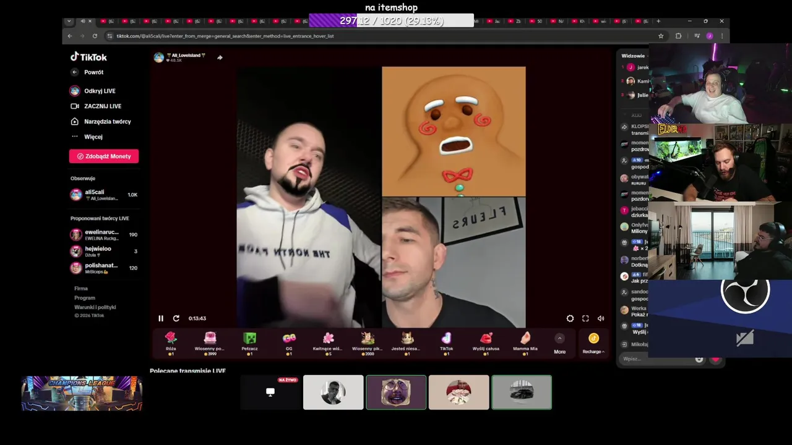This screenshot has width=792, height=445.
Task: Share the stream with the arrow icon
Action: point(220,57)
